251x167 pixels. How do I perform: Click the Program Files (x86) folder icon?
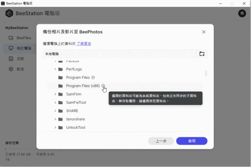point(60,86)
